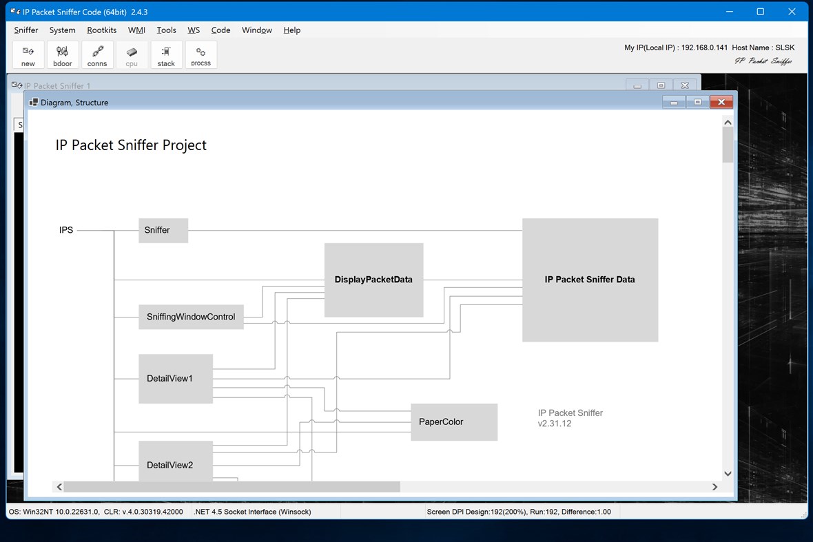Click the vertical scrollbar up arrow
Image resolution: width=813 pixels, height=542 pixels.
pyautogui.click(x=728, y=123)
